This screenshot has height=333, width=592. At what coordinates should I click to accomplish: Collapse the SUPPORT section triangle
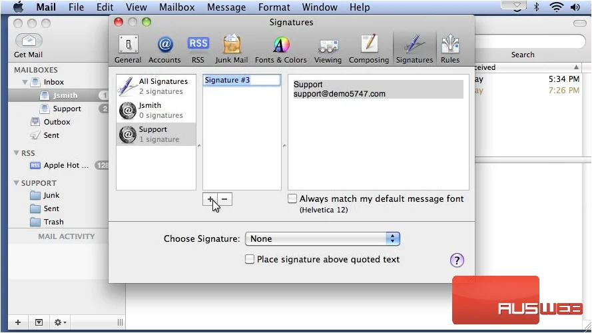16,182
